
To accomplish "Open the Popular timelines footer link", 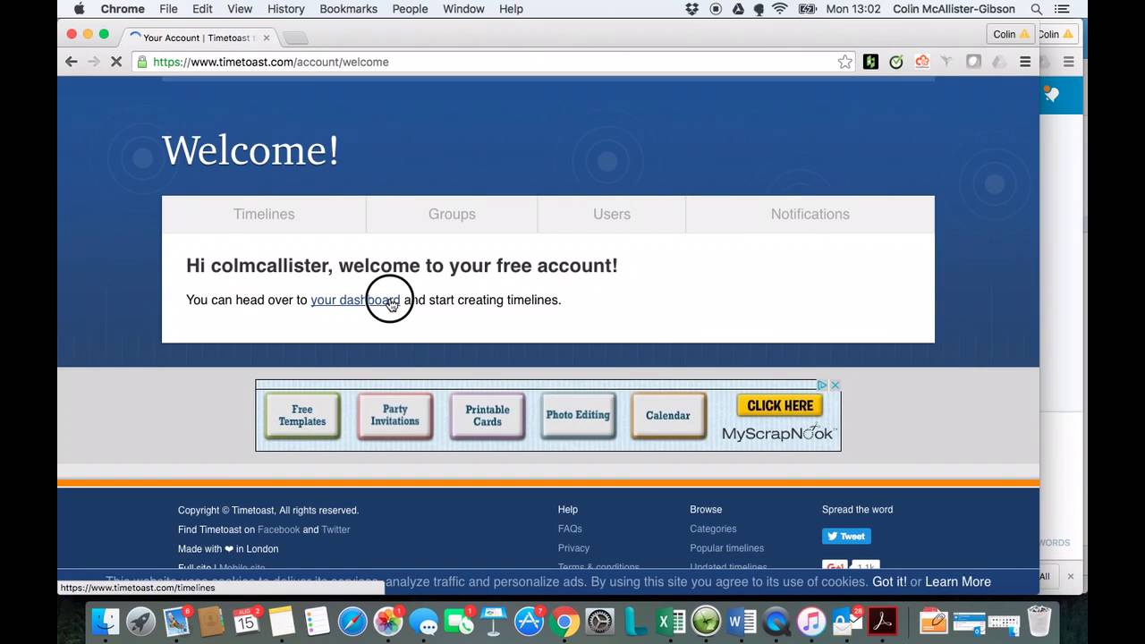I will tap(726, 548).
